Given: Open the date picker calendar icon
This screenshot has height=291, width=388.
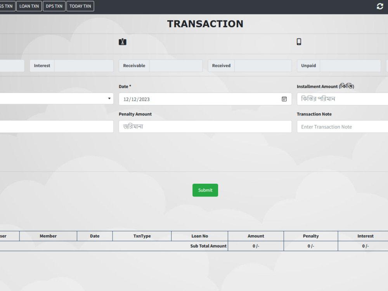Looking at the screenshot, I should coord(284,99).
